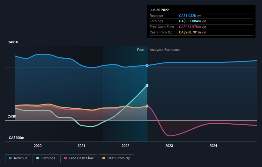Click the Jun 30 2022 tooltip date
Viewport: 262px width, 167px height.
pyautogui.click(x=159, y=10)
